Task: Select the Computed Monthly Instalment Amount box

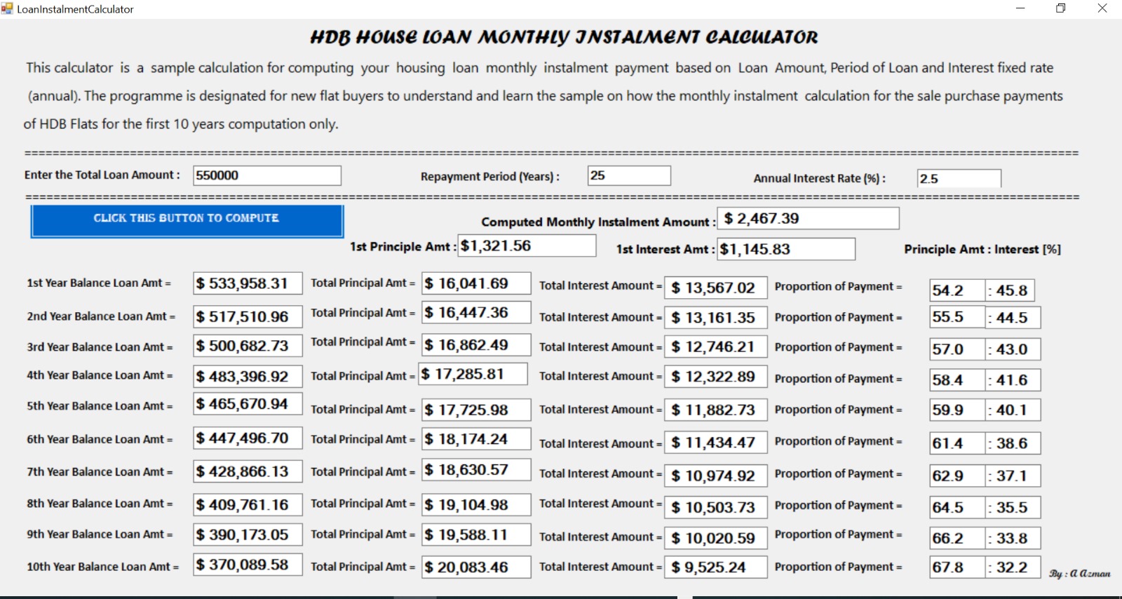Action: (808, 218)
